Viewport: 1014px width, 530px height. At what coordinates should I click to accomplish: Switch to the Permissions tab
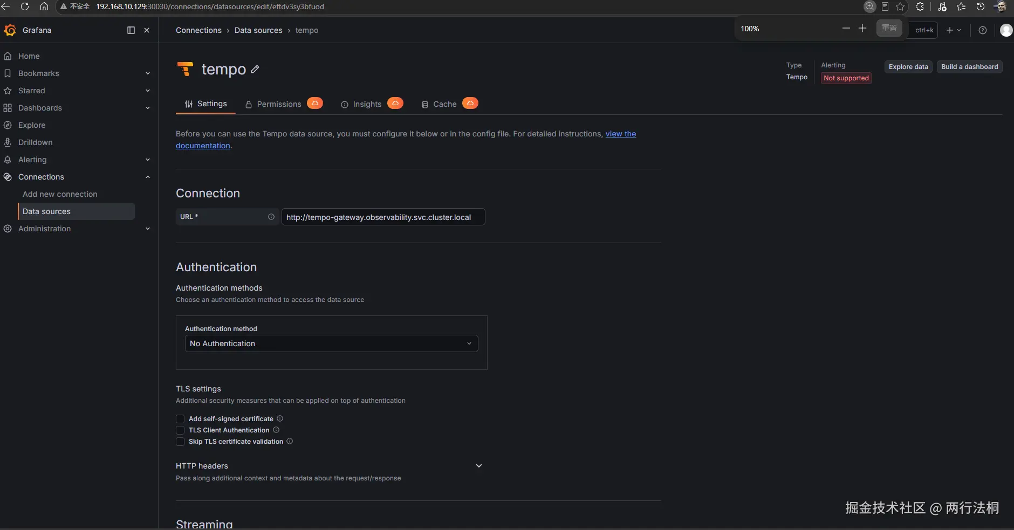pyautogui.click(x=273, y=104)
